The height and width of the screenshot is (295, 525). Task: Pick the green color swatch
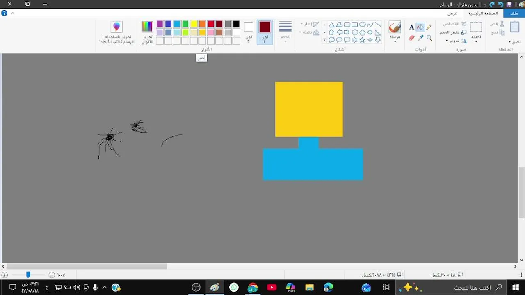(x=185, y=24)
